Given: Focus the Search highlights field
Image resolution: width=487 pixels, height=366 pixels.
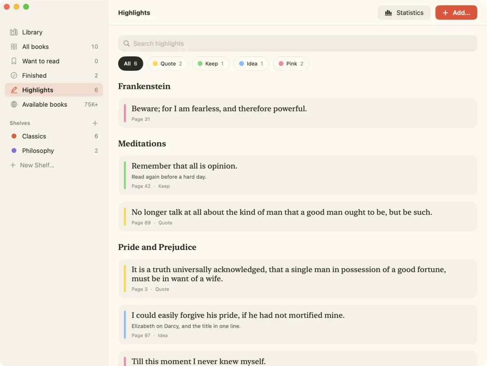Looking at the screenshot, I should (x=297, y=43).
